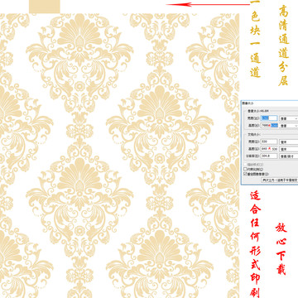Click the document height input field
This screenshot has width=298, height=298.
(269, 149)
